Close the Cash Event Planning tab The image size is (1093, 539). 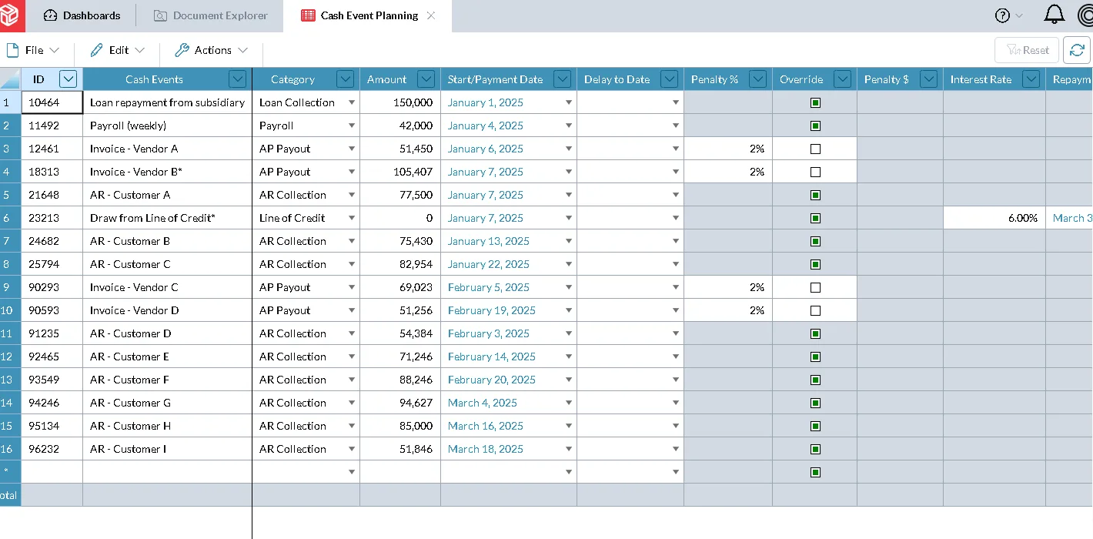431,15
